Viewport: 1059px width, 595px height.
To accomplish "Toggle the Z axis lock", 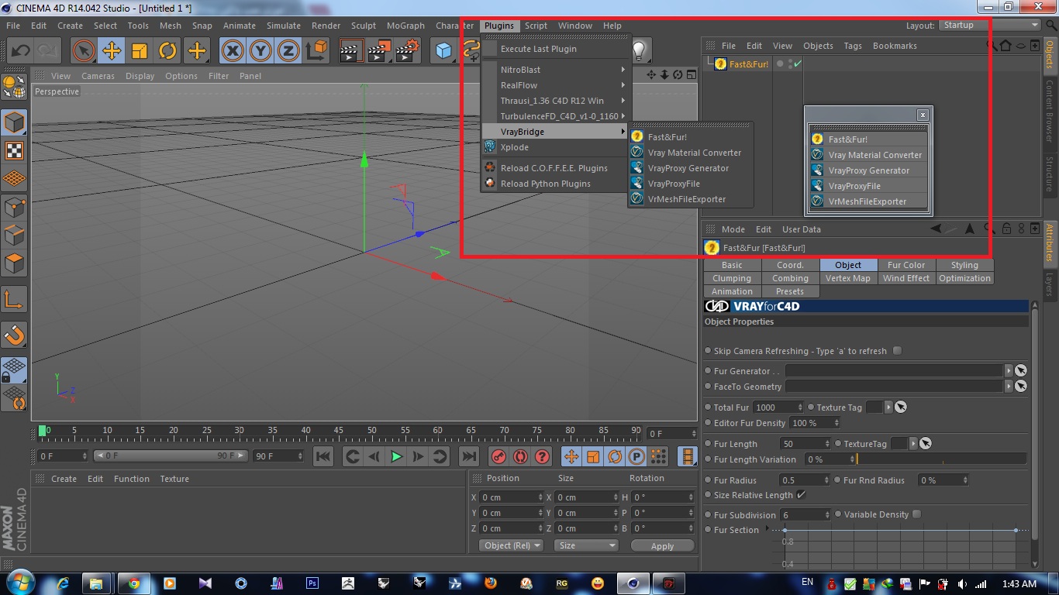I will pos(288,51).
